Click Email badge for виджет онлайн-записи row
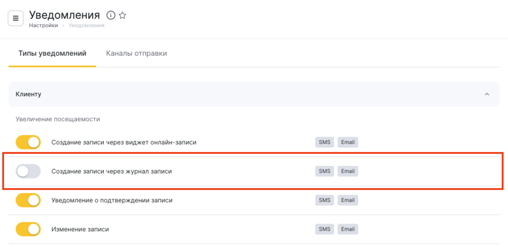 click(348, 143)
